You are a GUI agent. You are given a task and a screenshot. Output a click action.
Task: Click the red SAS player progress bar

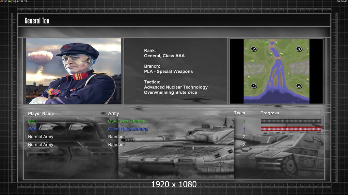click(x=291, y=129)
